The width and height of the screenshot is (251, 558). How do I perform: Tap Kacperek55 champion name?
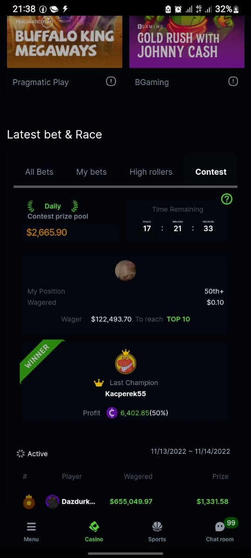click(125, 394)
